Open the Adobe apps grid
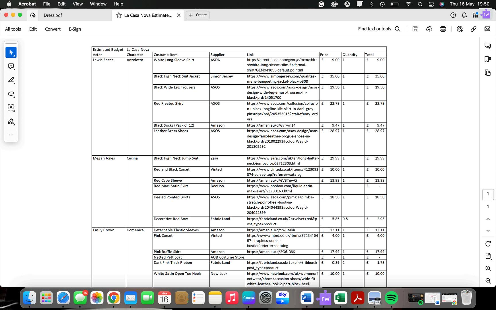The height and width of the screenshot is (310, 496). click(x=475, y=15)
